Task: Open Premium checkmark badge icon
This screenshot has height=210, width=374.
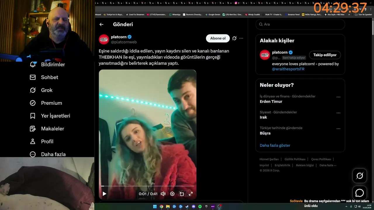Action: 33,103
